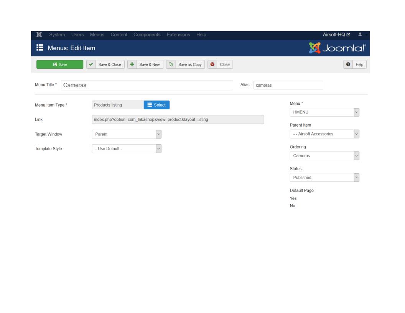This screenshot has height=313, width=405.
Task: Click the Alias input field
Action: click(x=288, y=85)
